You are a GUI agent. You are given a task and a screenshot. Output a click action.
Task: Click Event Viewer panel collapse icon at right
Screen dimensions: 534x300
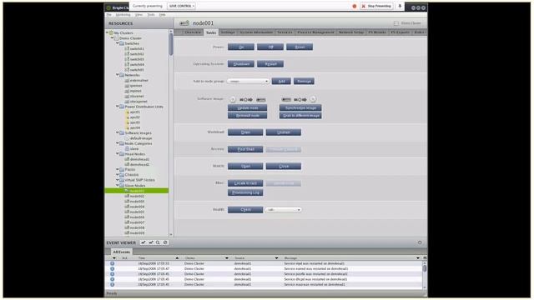click(x=420, y=242)
